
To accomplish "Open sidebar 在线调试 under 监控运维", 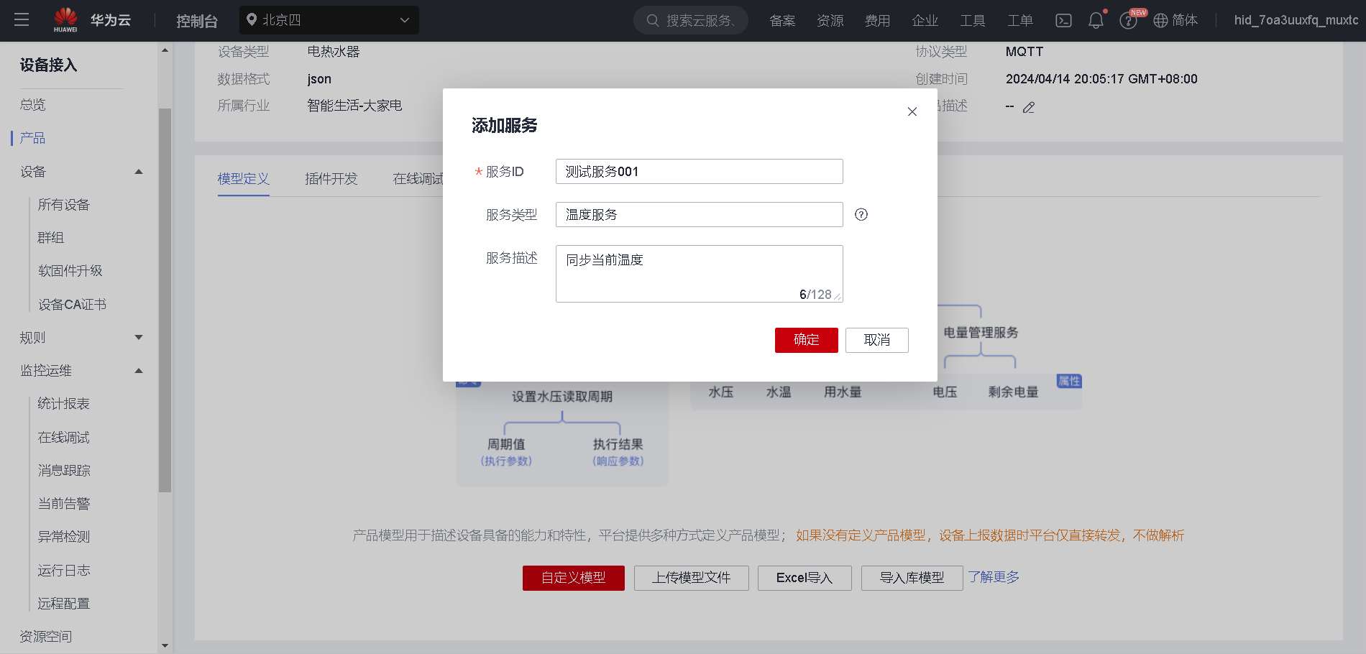I will (x=64, y=438).
